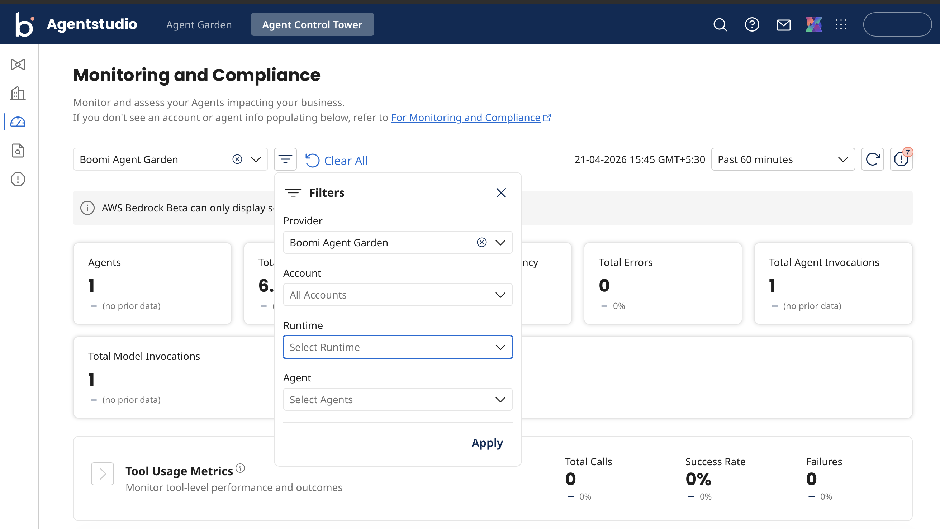
Task: Open the document search icon in sidebar
Action: click(x=18, y=150)
